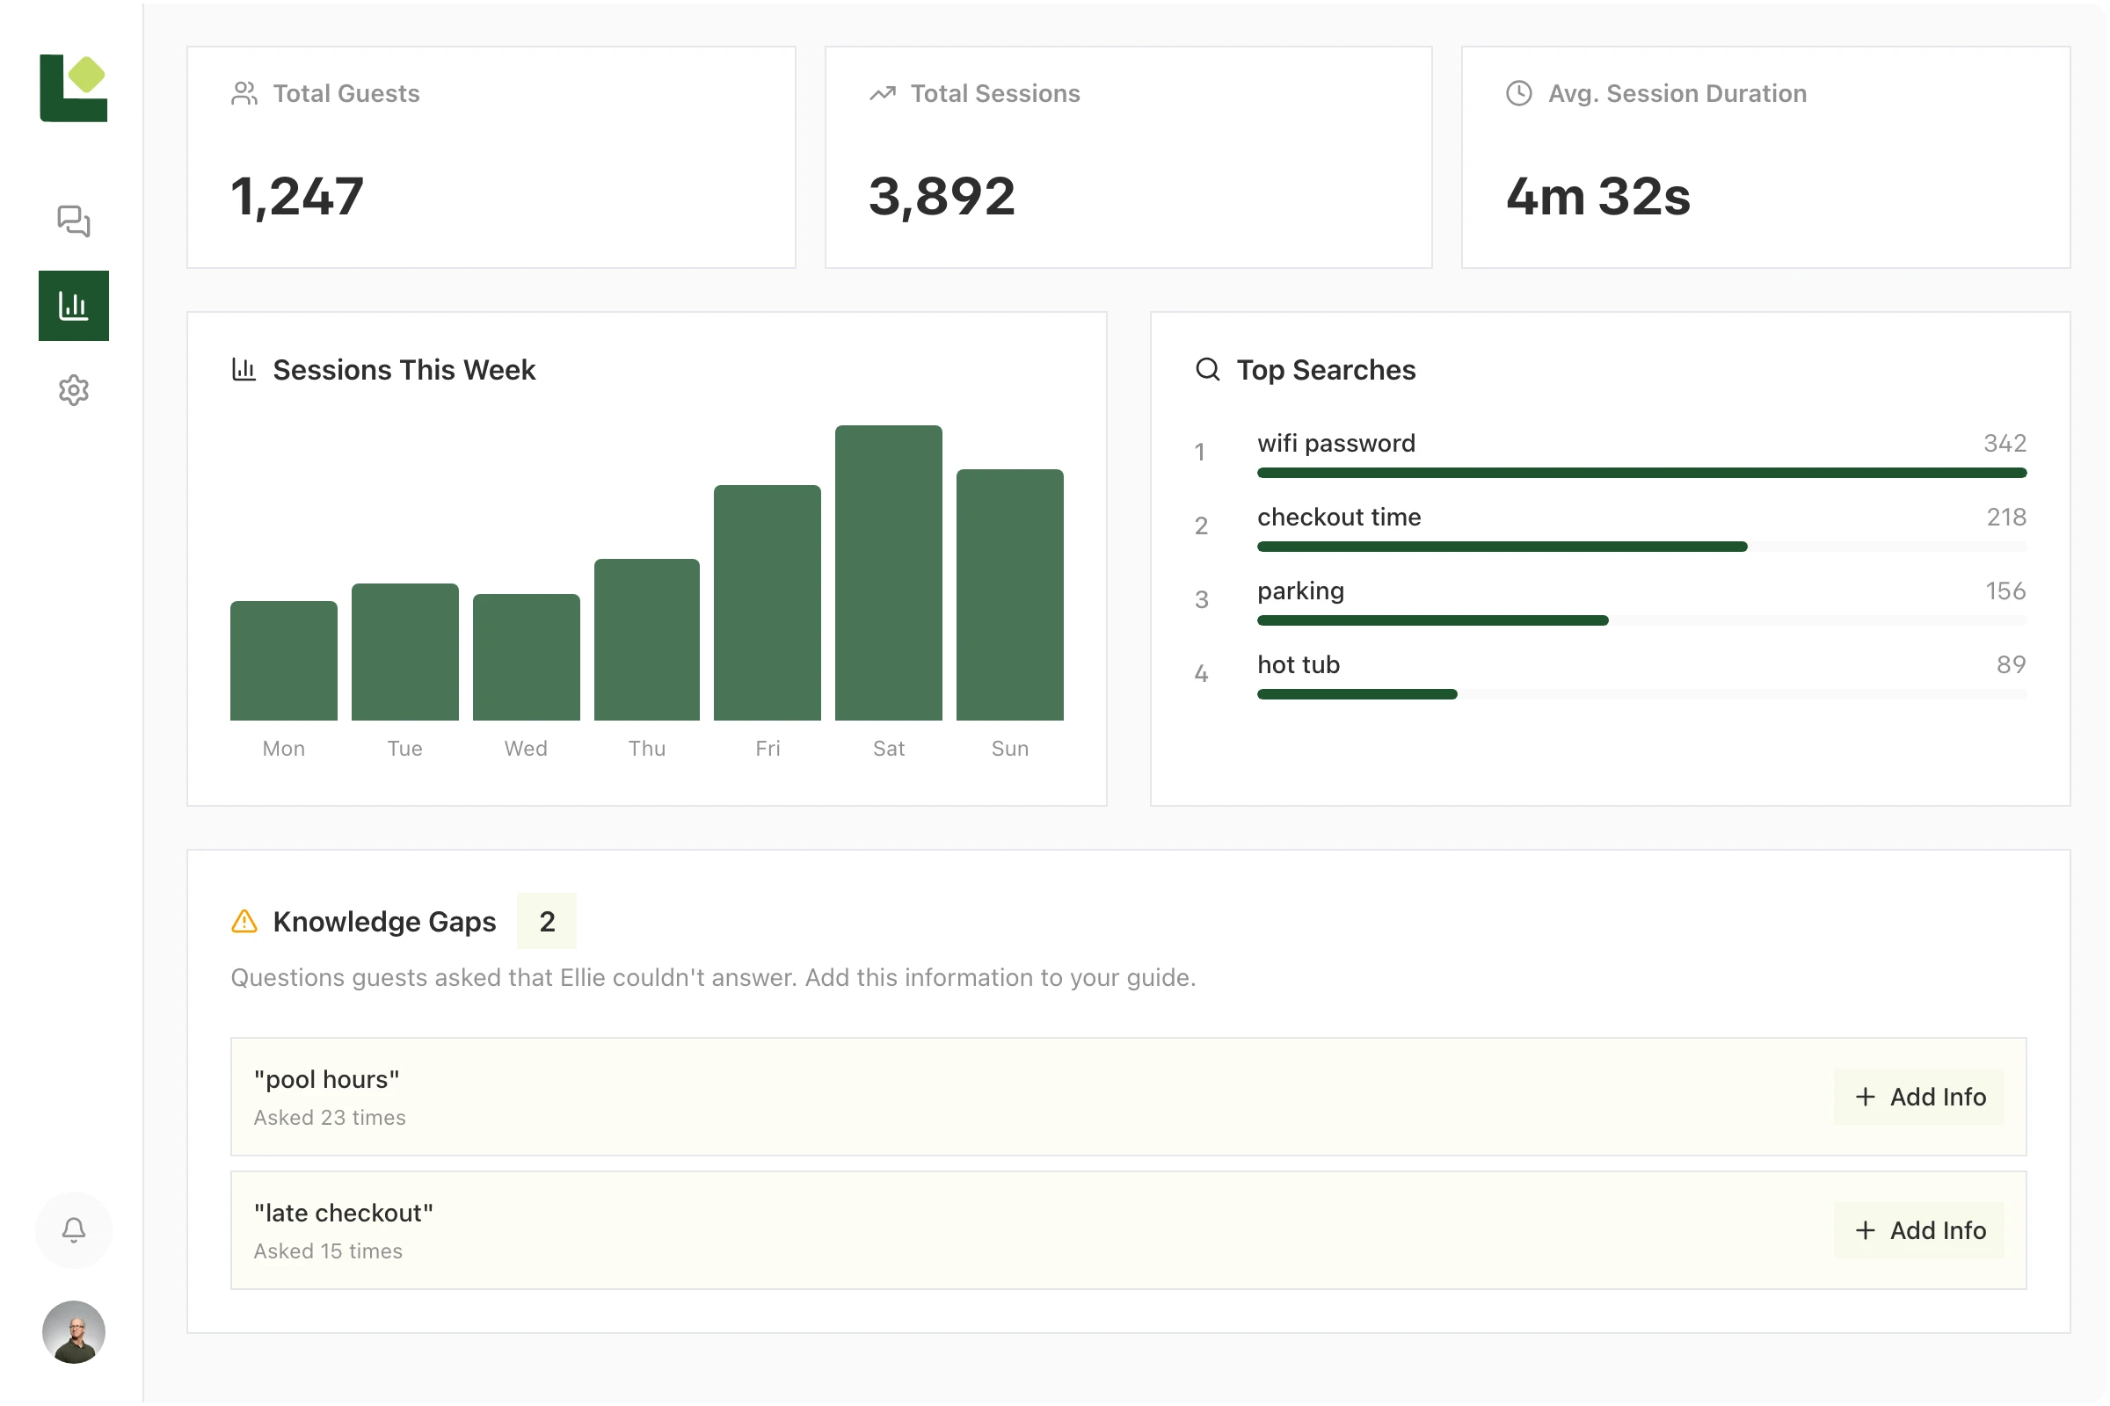Click the wifi password progress bar
Image resolution: width=2110 pixels, height=1406 pixels.
tap(1641, 473)
